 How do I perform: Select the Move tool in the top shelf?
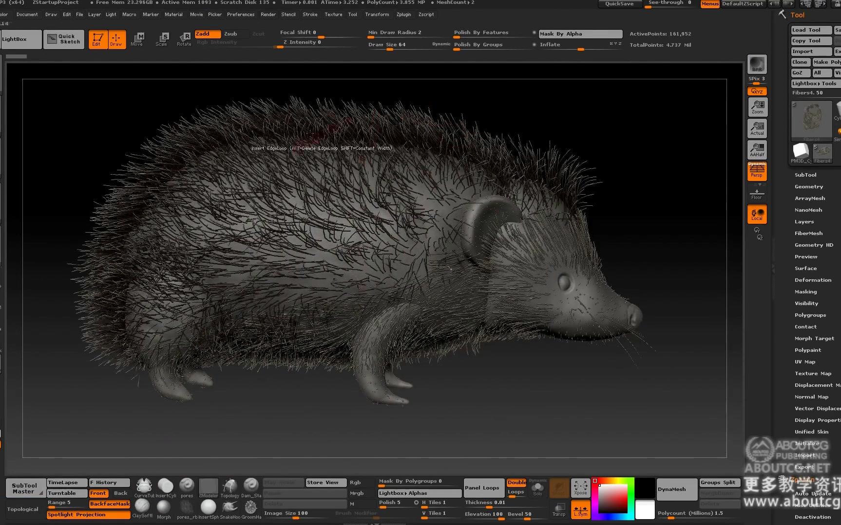click(x=137, y=39)
